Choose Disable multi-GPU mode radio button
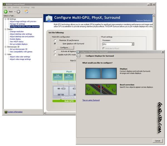 click(55, 55)
